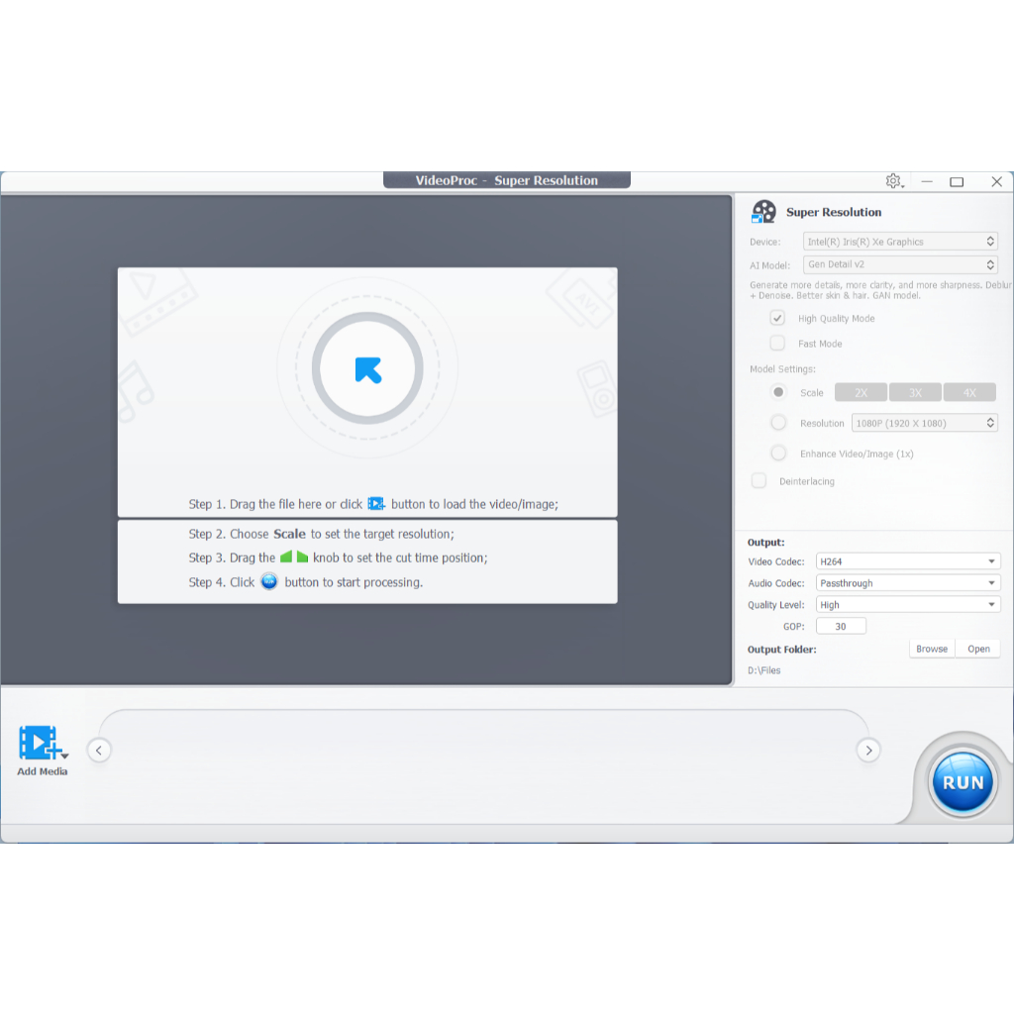Open the Video Codec dropdown
This screenshot has width=1014, height=1014.
coord(907,561)
